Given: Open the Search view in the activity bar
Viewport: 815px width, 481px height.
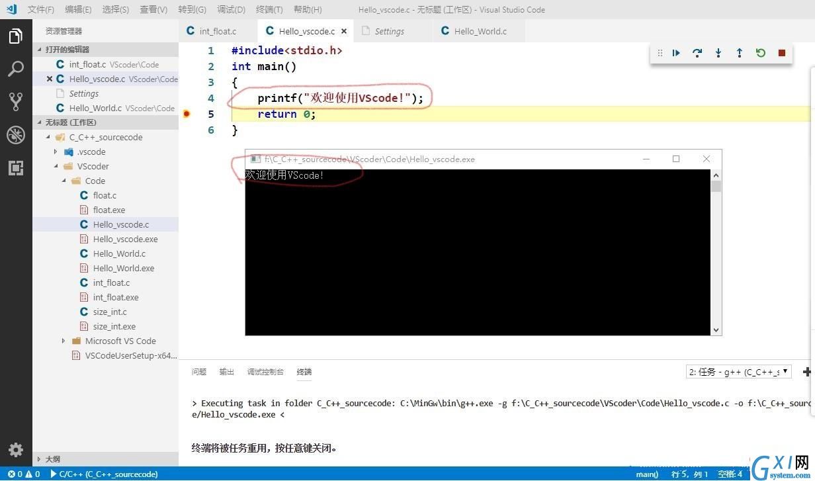Looking at the screenshot, I should tap(16, 69).
